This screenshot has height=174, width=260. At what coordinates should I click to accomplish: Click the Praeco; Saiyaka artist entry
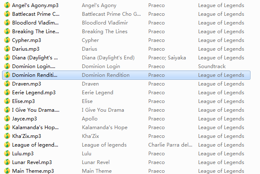(167, 58)
